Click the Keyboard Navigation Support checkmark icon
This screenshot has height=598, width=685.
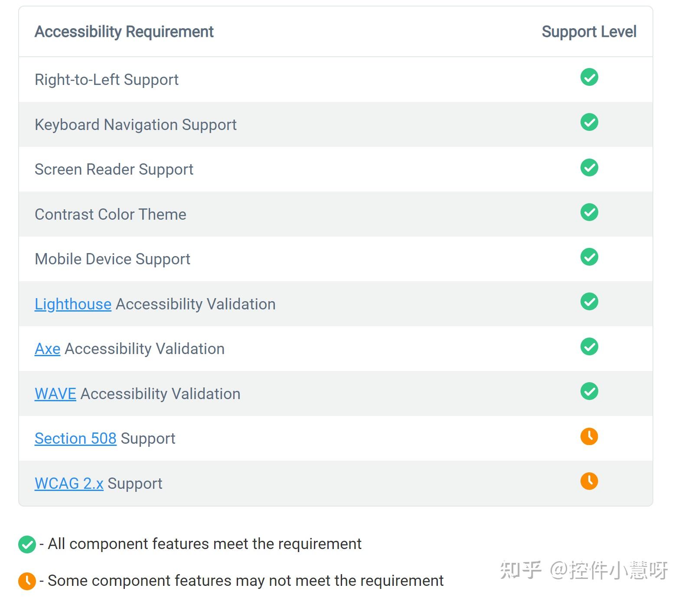pos(589,122)
